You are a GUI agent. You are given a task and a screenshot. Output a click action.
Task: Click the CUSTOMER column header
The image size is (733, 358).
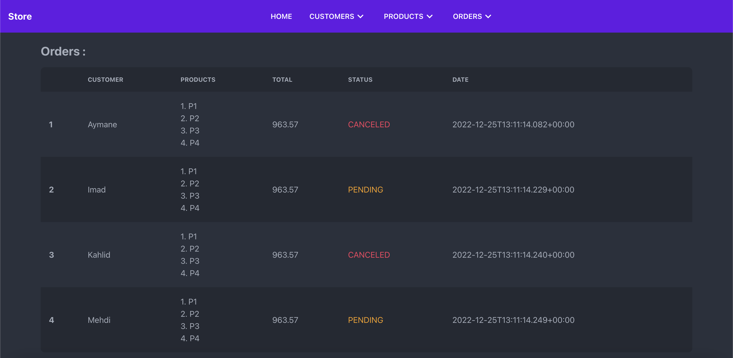click(105, 80)
